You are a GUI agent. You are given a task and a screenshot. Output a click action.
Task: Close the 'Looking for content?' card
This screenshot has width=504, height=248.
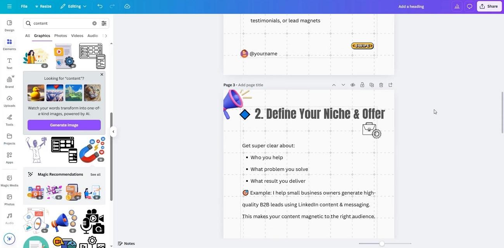(102, 74)
